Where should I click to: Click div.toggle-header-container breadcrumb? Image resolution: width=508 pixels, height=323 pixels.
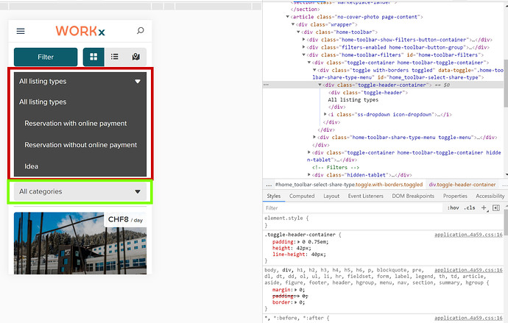point(462,185)
